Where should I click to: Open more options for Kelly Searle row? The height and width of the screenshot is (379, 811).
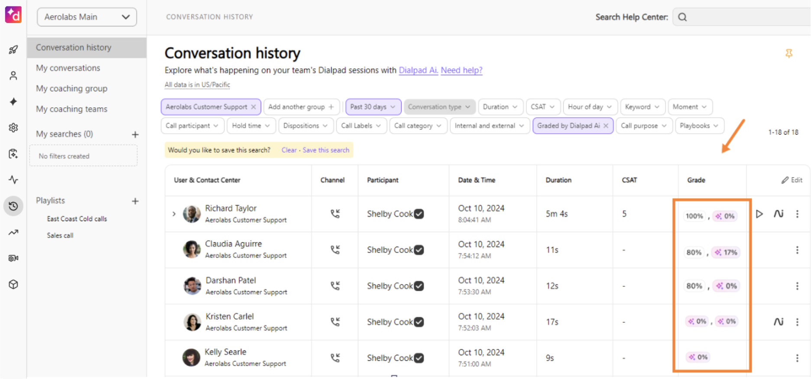coord(797,358)
